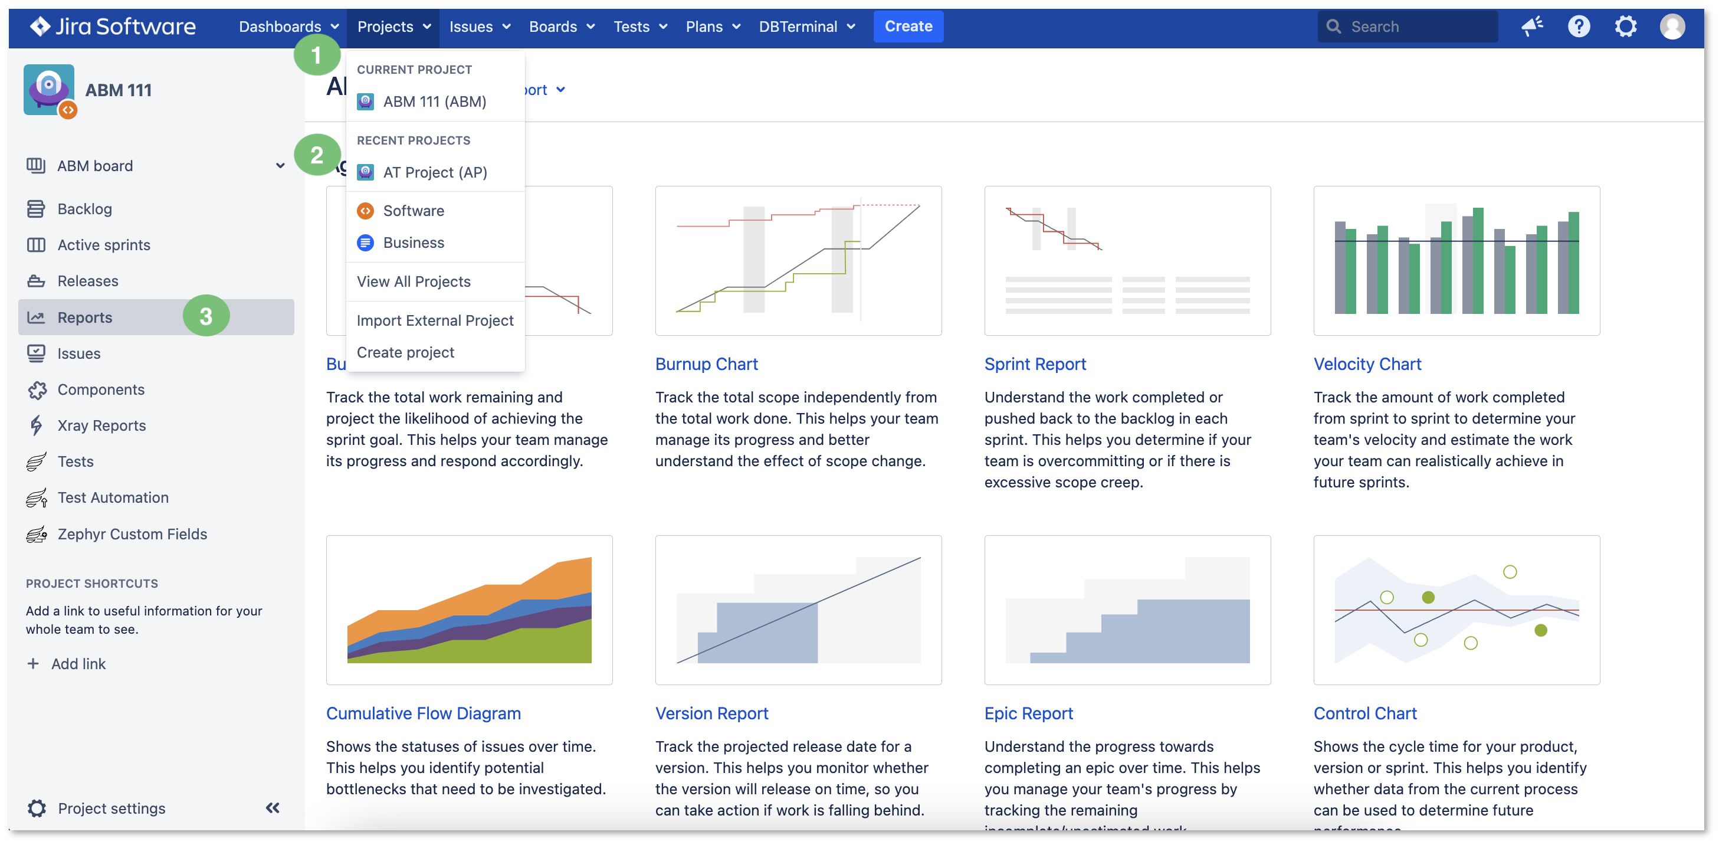Click the Search input field
1719x845 pixels.
[1408, 27]
